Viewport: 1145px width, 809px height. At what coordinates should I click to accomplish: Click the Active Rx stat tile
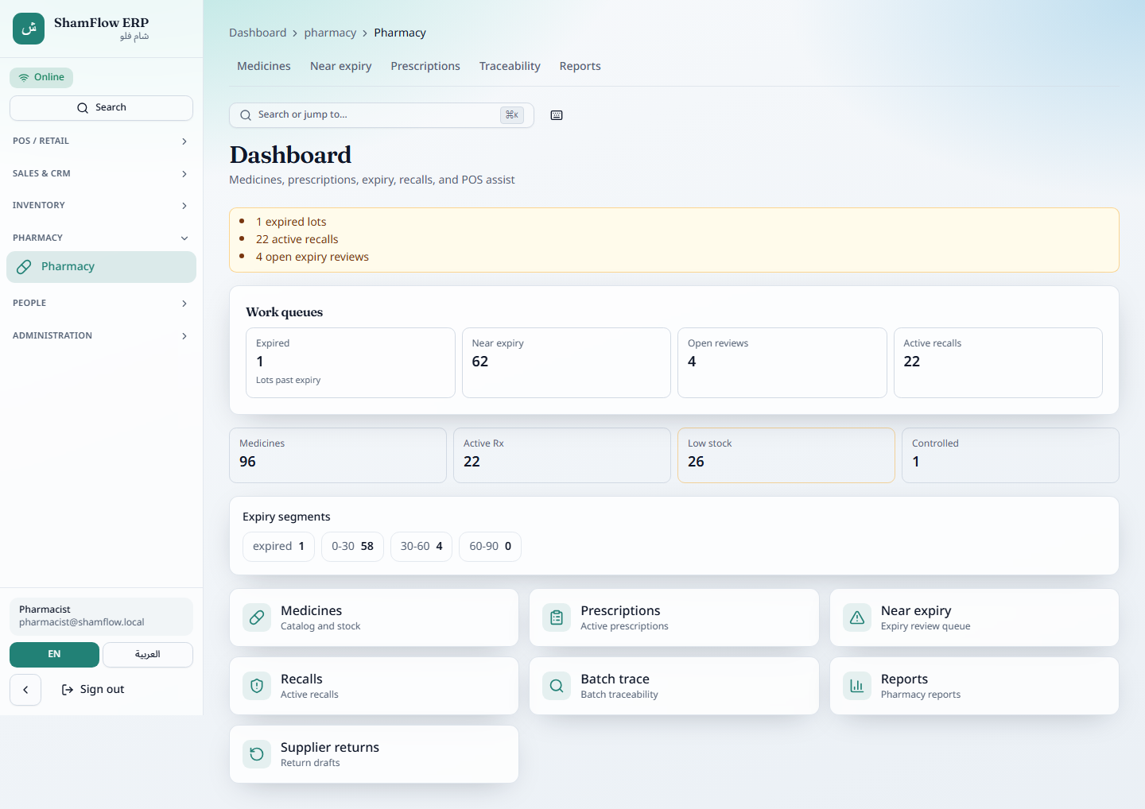coord(562,455)
